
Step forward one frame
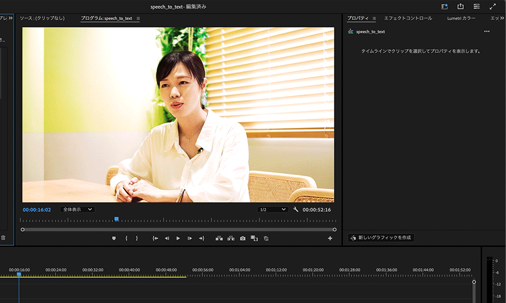tap(190, 238)
